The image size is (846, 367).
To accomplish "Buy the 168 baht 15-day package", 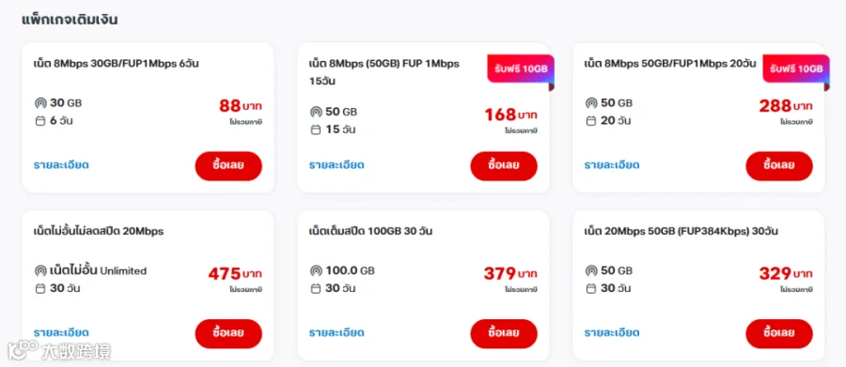I will pyautogui.click(x=504, y=166).
